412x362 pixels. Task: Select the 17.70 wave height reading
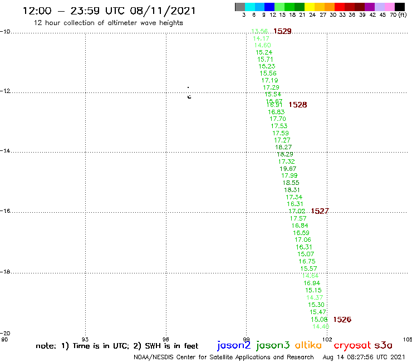pos(278,119)
